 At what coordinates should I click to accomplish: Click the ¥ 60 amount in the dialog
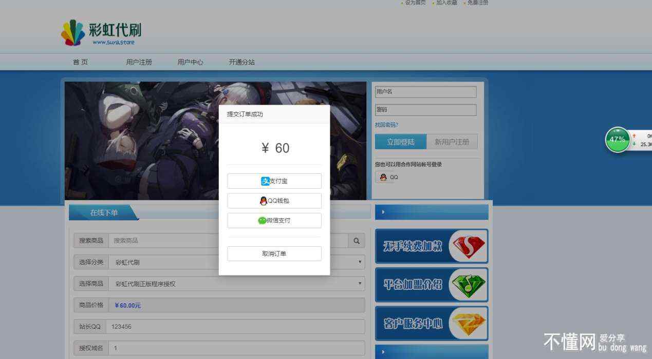click(275, 148)
